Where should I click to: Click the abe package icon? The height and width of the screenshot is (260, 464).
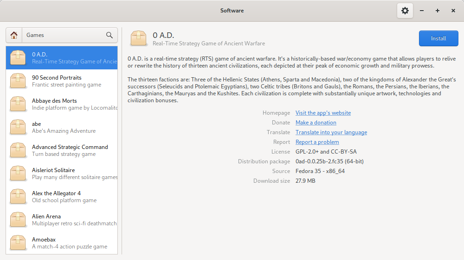point(18,127)
